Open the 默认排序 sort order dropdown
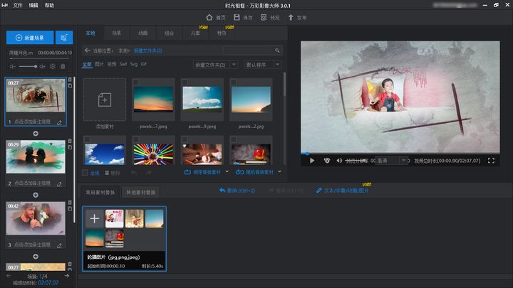The width and height of the screenshot is (513, 288). [262, 65]
